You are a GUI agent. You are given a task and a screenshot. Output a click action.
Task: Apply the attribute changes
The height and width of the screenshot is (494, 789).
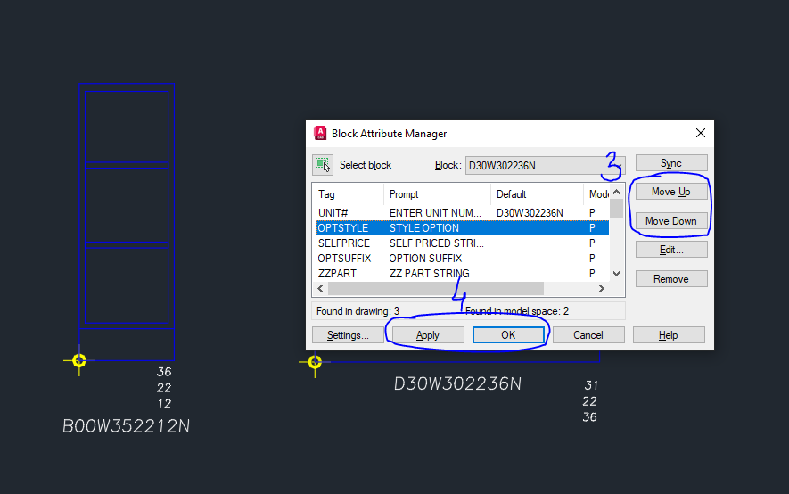(428, 335)
